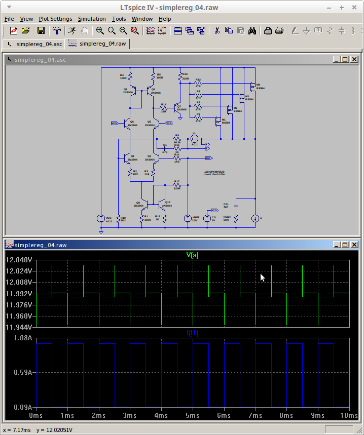Click the .LIB OPAMP.SUB directive text
This screenshot has height=435, width=364.
pos(214,172)
